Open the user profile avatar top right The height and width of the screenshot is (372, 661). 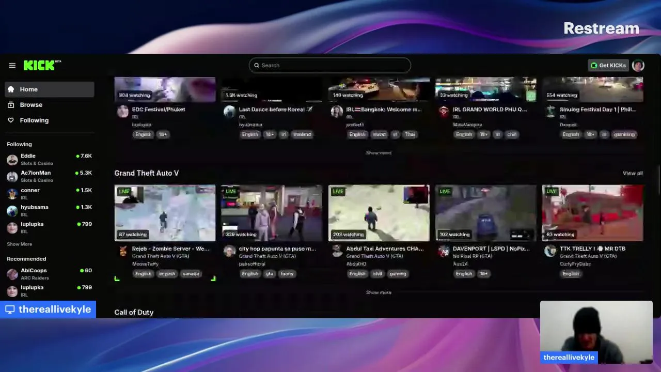pyautogui.click(x=638, y=66)
